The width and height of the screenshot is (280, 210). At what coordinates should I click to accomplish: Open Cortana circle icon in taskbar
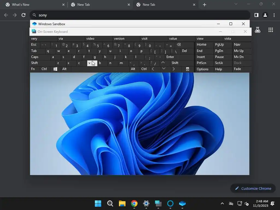(x=170, y=203)
